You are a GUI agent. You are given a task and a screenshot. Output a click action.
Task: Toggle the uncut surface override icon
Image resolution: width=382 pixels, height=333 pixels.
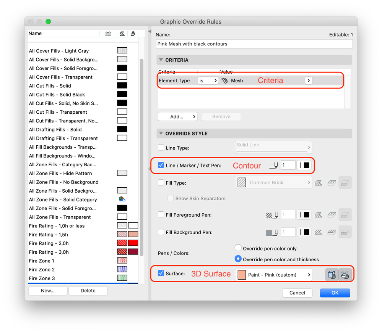click(332, 275)
